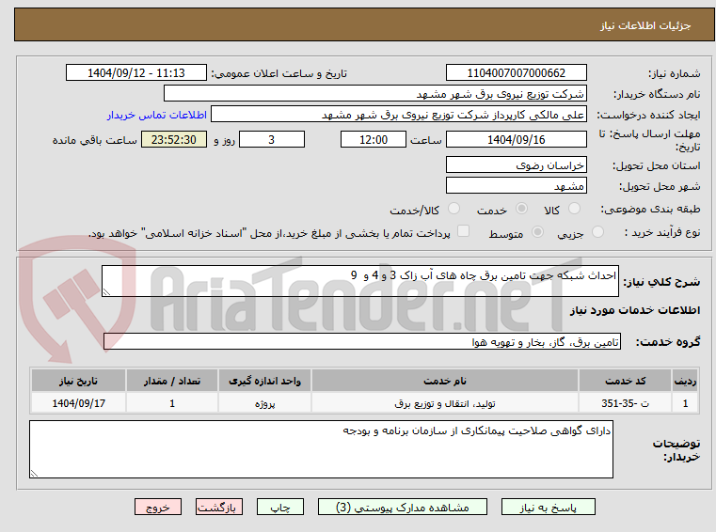Image resolution: width=716 pixels, height=532 pixels.
Task: Click the خروج exit button
Action: coord(158,507)
